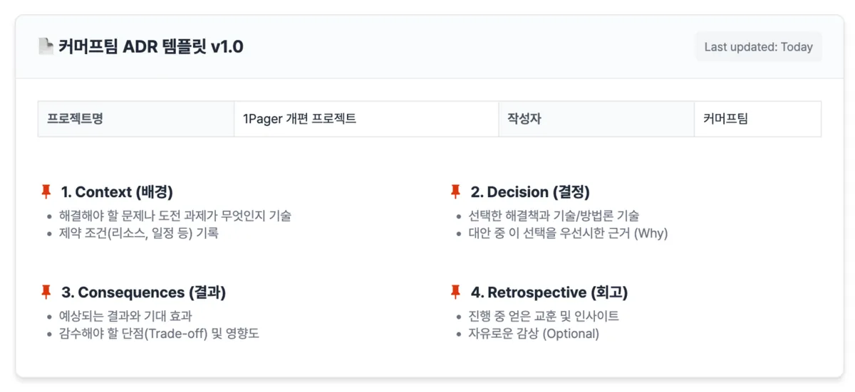Viewport: 855px width, 392px height.
Task: Click the pushpin next to Decision heading
Action: pyautogui.click(x=456, y=191)
